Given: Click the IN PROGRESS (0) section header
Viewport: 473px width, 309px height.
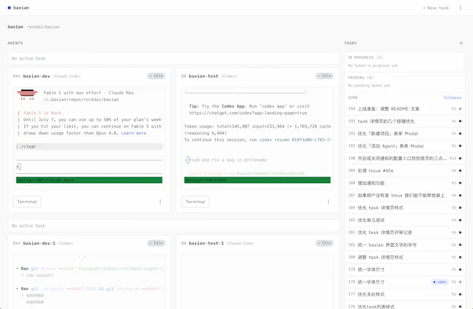Looking at the screenshot, I should point(365,57).
